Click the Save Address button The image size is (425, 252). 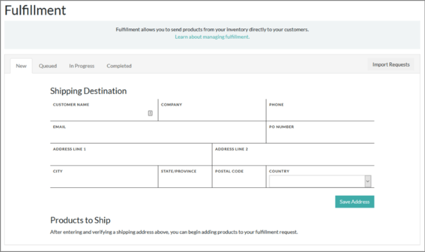coord(355,201)
